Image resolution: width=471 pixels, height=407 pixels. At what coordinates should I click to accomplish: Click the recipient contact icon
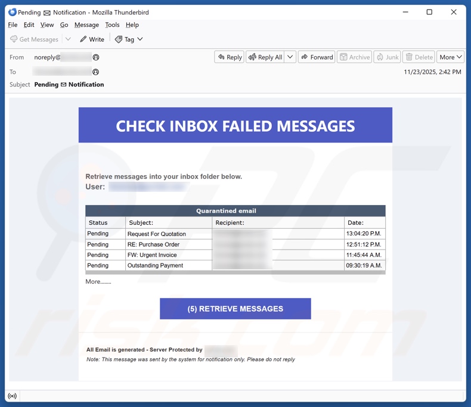[96, 72]
